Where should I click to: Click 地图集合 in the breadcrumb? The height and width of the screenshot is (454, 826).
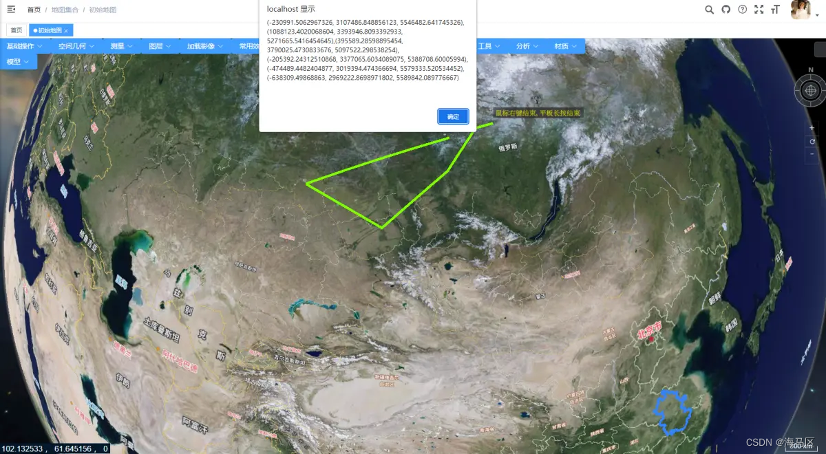[65, 10]
